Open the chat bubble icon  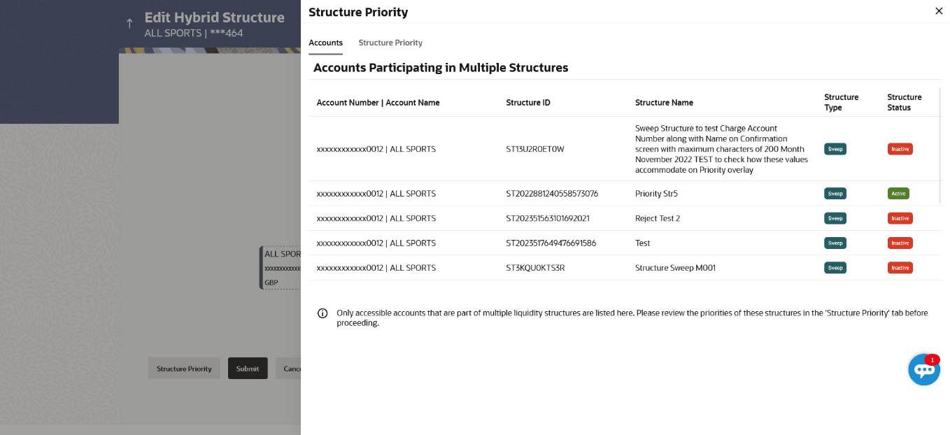click(x=923, y=370)
